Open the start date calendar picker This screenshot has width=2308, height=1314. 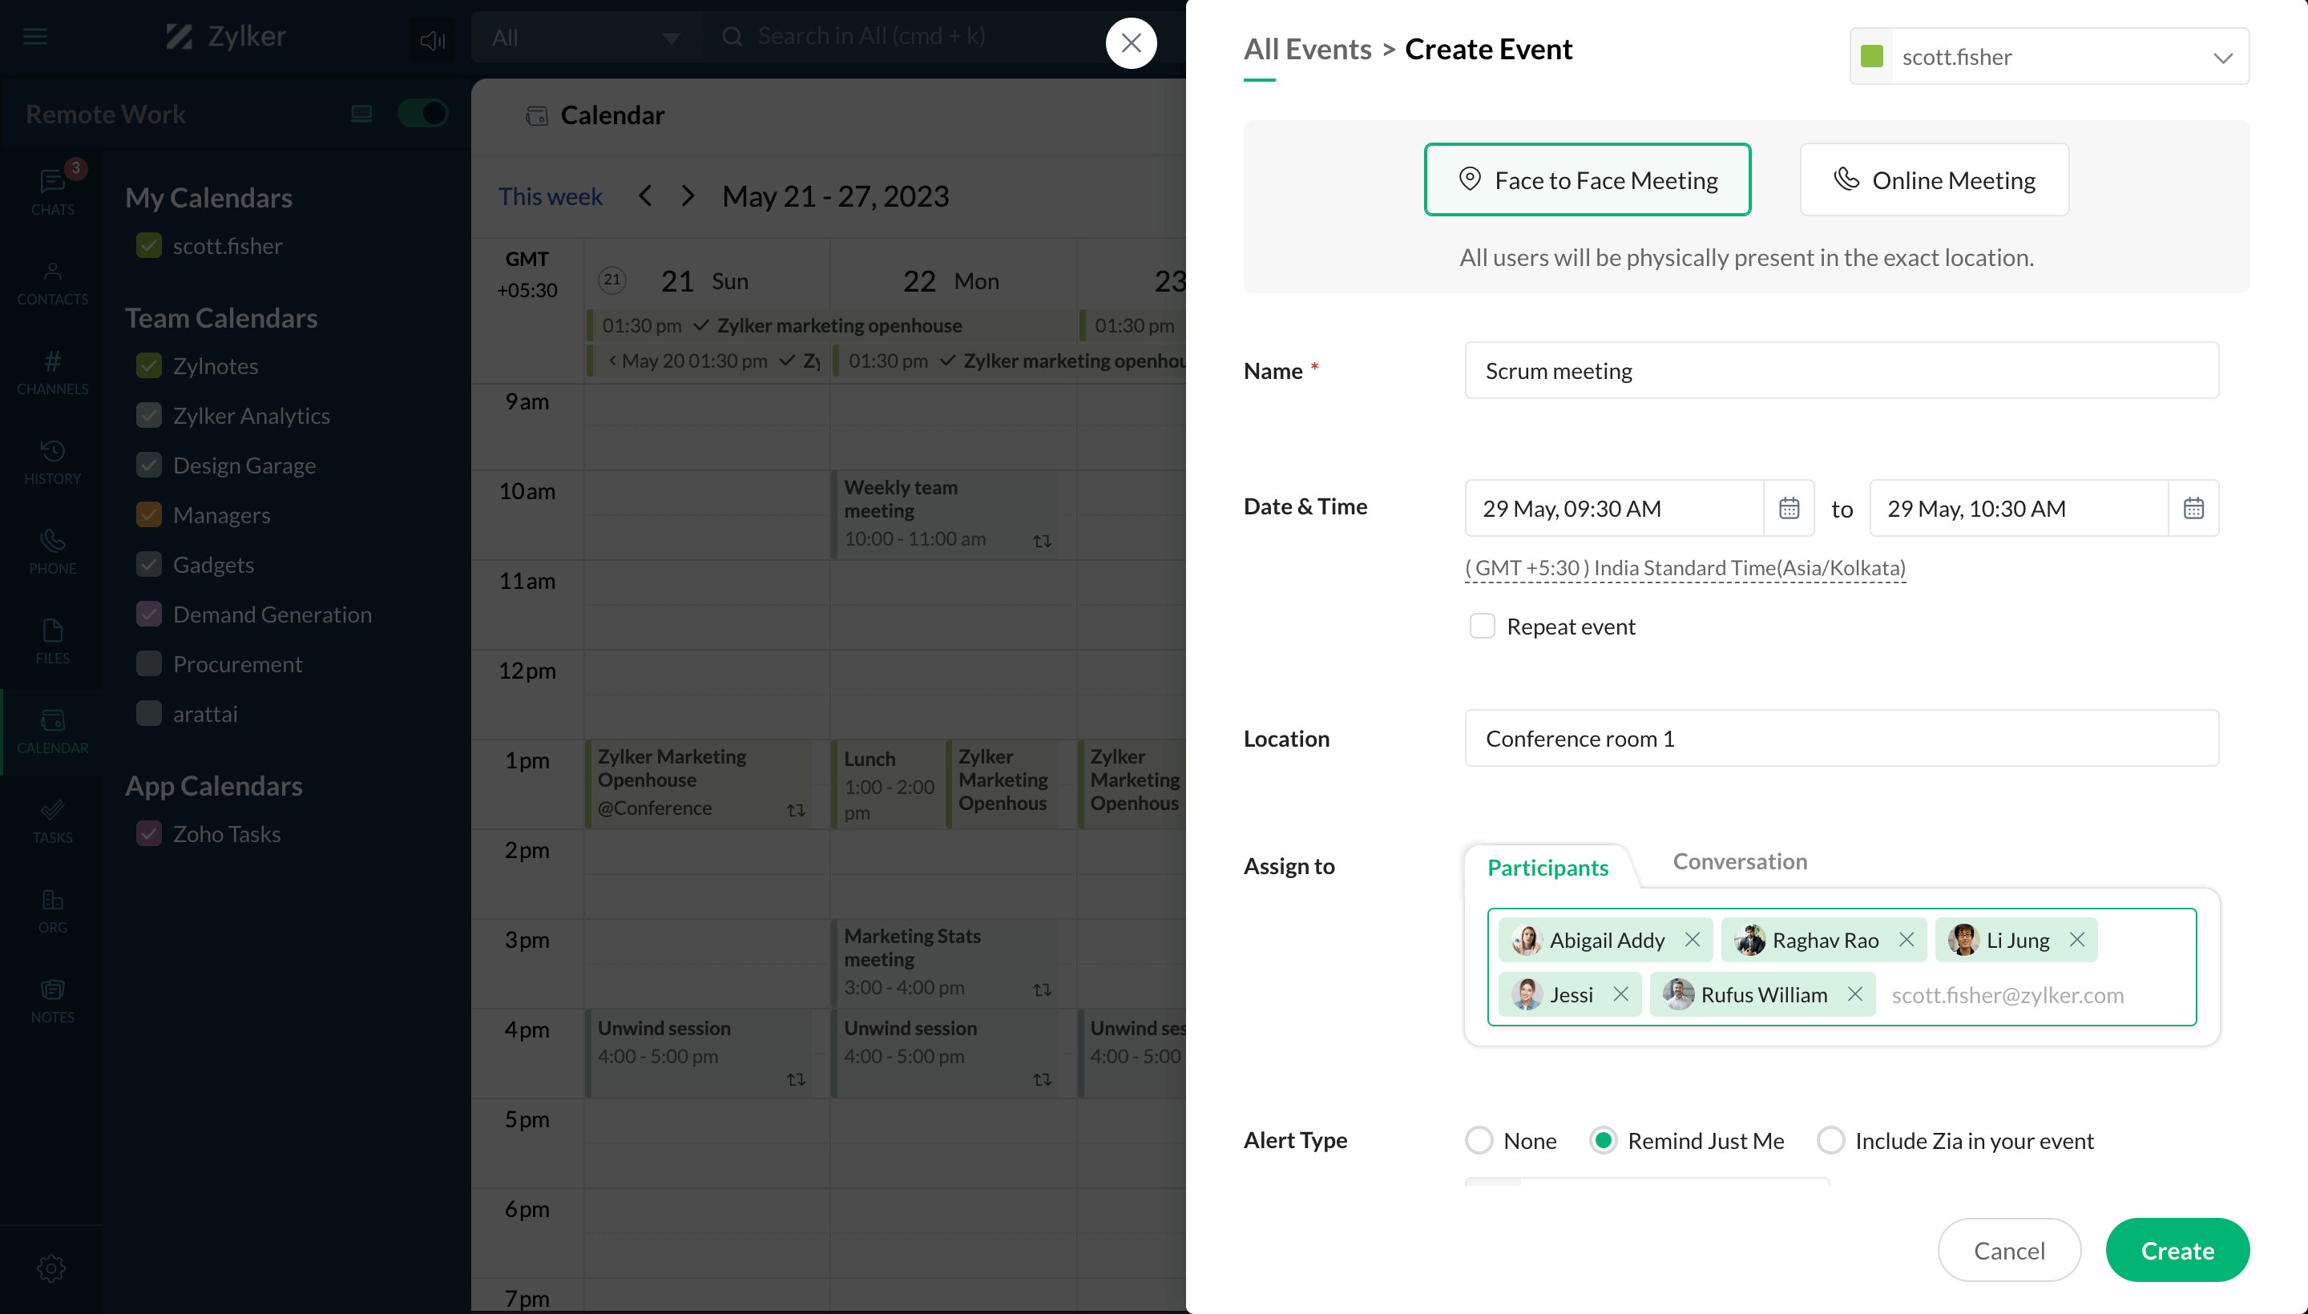pyautogui.click(x=1788, y=508)
